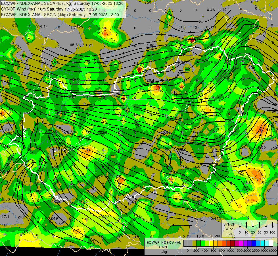
Task: Click the 1.21 value on the map
Action: pyautogui.click(x=89, y=45)
